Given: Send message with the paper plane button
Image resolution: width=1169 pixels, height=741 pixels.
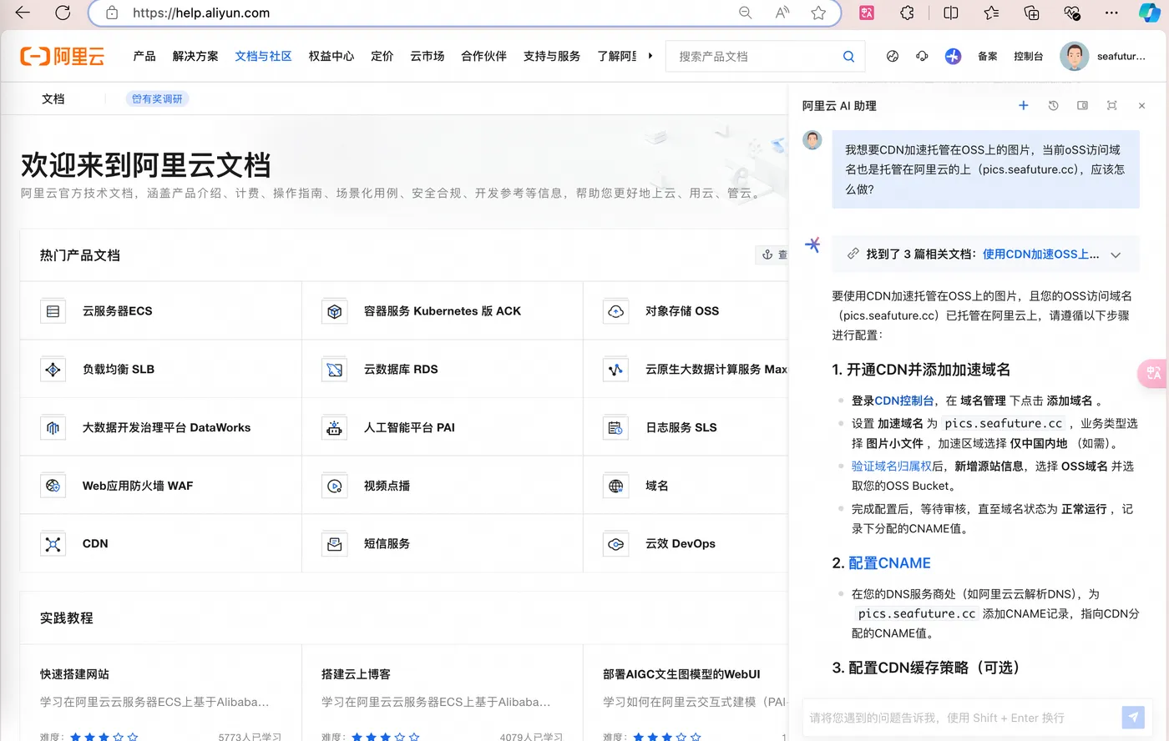Looking at the screenshot, I should point(1133,717).
